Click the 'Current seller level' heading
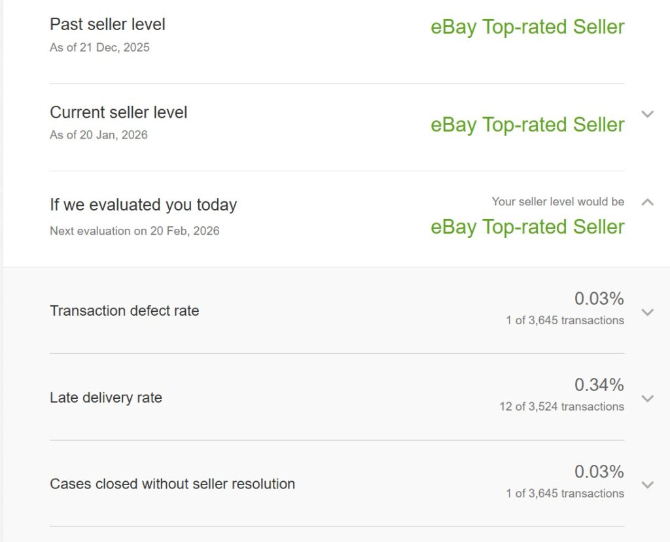 [x=118, y=112]
